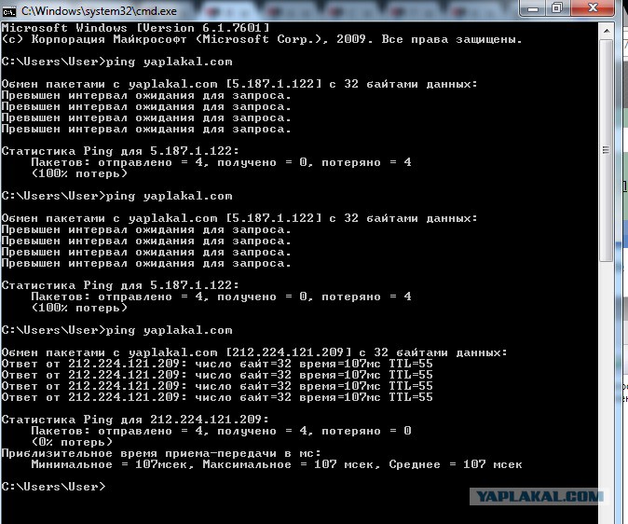
Task: Click the empty C:\Users\User> prompt at bottom
Action: [54, 487]
